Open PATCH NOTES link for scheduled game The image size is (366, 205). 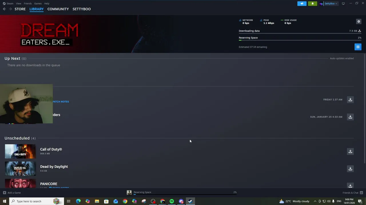pos(61,102)
